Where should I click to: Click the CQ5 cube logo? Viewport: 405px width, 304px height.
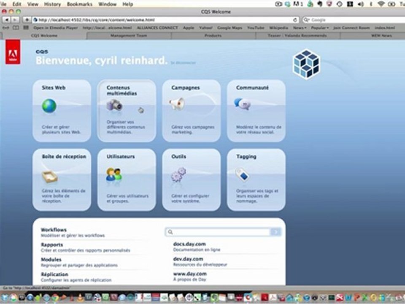pyautogui.click(x=306, y=64)
